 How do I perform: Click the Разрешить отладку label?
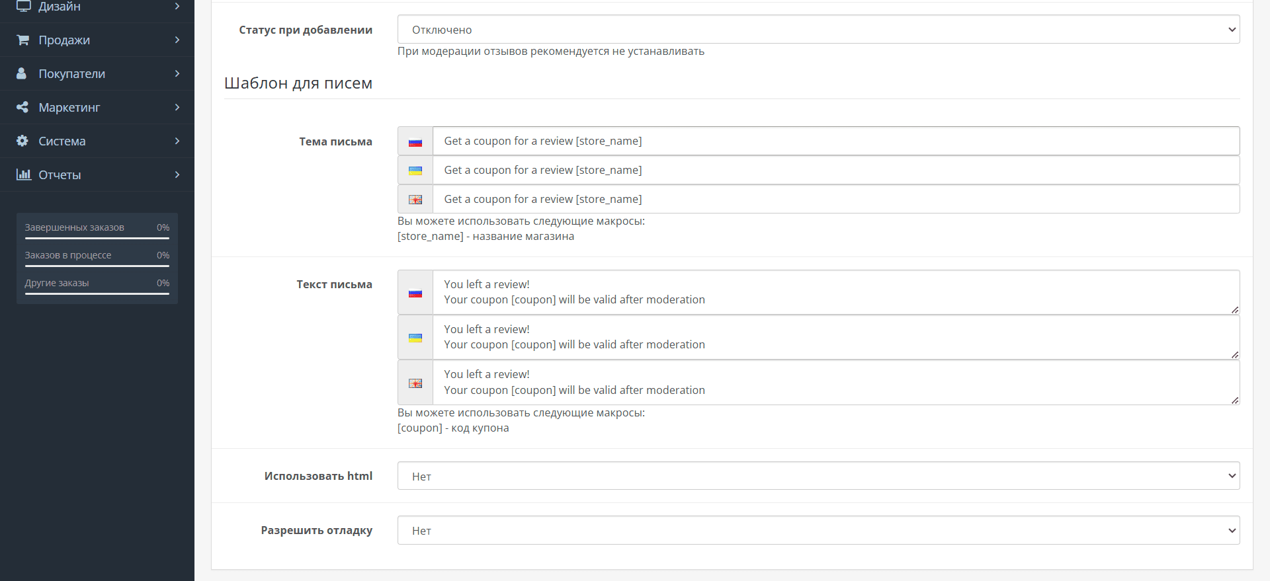(x=316, y=530)
